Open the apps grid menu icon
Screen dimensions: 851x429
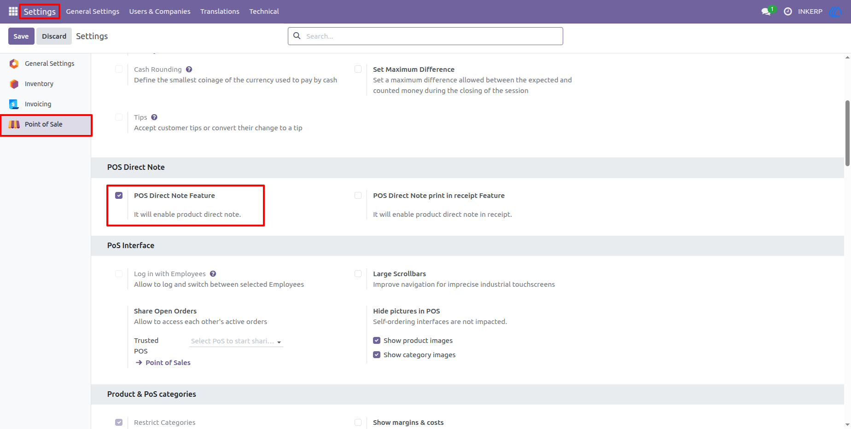[x=13, y=11]
